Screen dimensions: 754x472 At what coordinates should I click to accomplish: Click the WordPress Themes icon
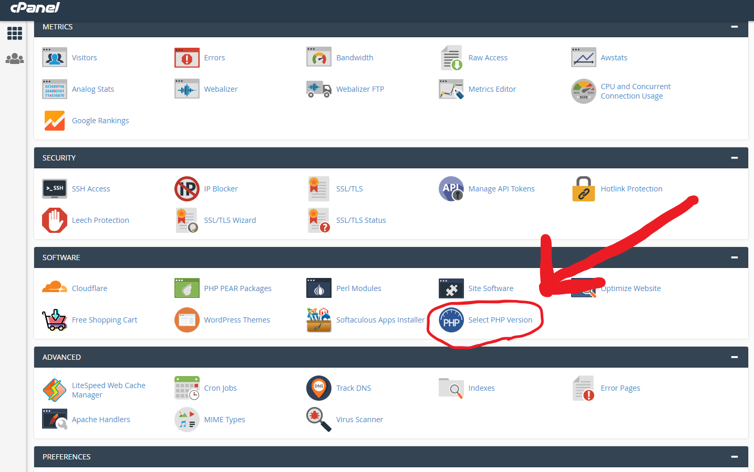pos(187,320)
